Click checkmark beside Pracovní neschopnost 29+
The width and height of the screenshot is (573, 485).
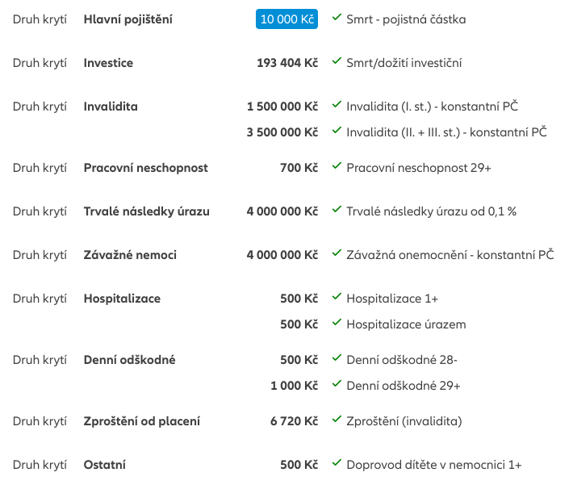337,166
